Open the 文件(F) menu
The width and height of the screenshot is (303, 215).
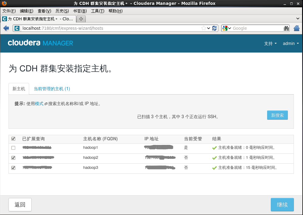(9, 11)
